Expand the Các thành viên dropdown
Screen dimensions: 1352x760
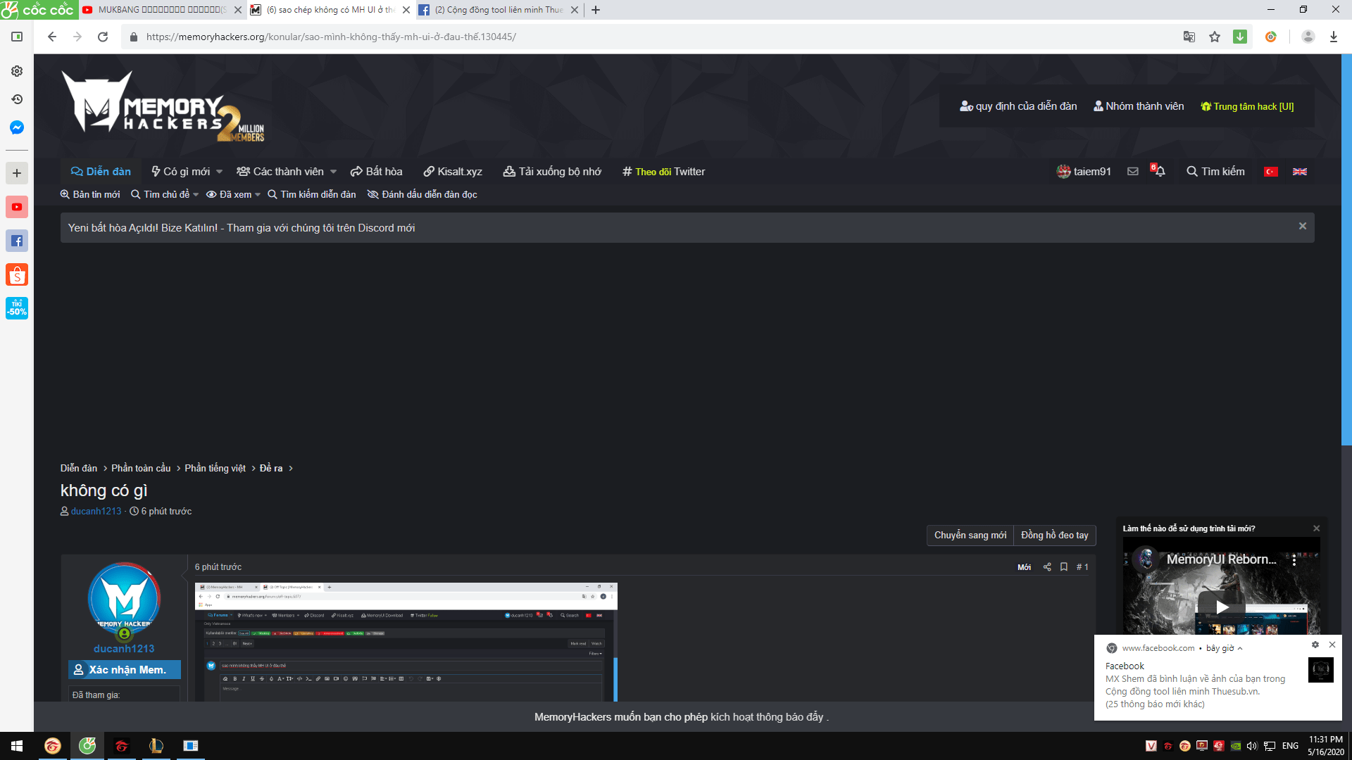pyautogui.click(x=334, y=172)
